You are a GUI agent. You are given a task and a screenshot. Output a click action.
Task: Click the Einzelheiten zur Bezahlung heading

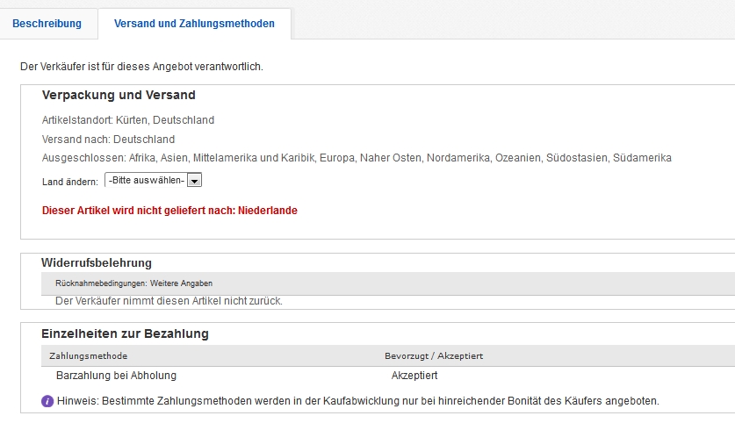[126, 334]
